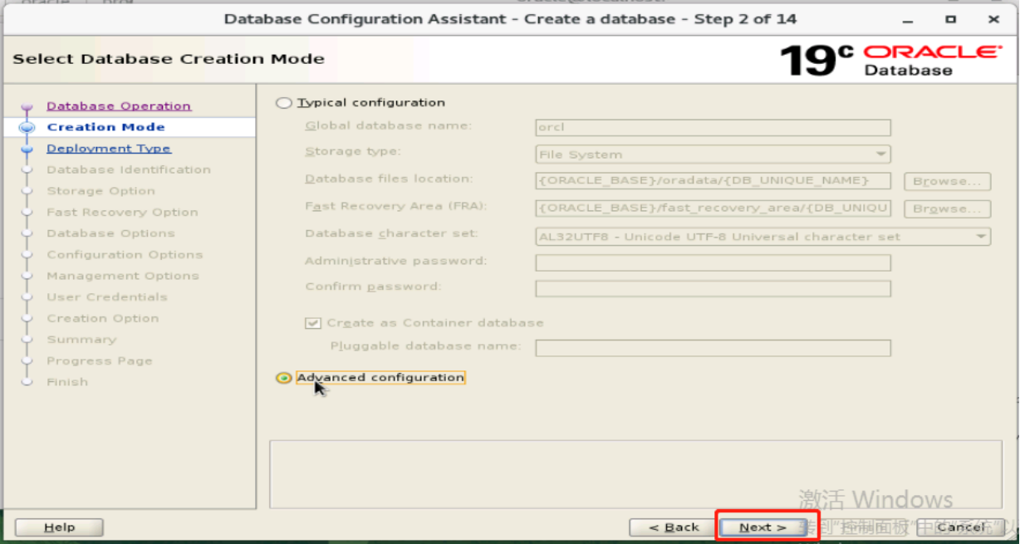Image resolution: width=1020 pixels, height=544 pixels.
Task: Maximize the Database Configuration Assistant window
Action: coord(951,19)
